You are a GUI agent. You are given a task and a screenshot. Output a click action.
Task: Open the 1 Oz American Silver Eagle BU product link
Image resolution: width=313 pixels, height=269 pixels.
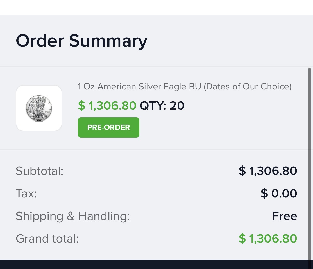[x=185, y=86]
